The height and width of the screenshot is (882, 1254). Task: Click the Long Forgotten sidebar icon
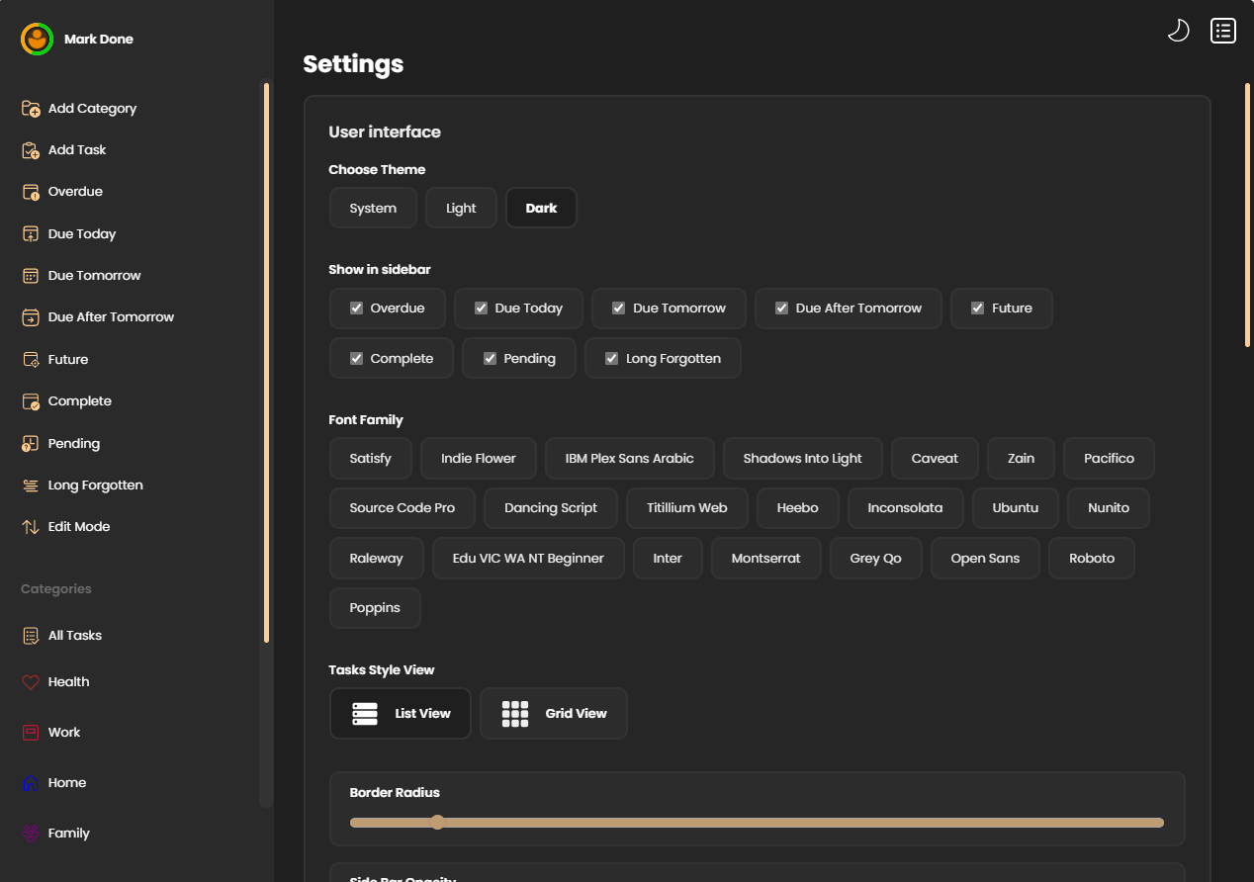pyautogui.click(x=31, y=485)
